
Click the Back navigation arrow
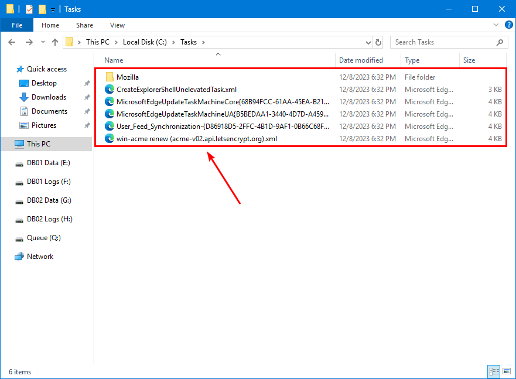(12, 42)
